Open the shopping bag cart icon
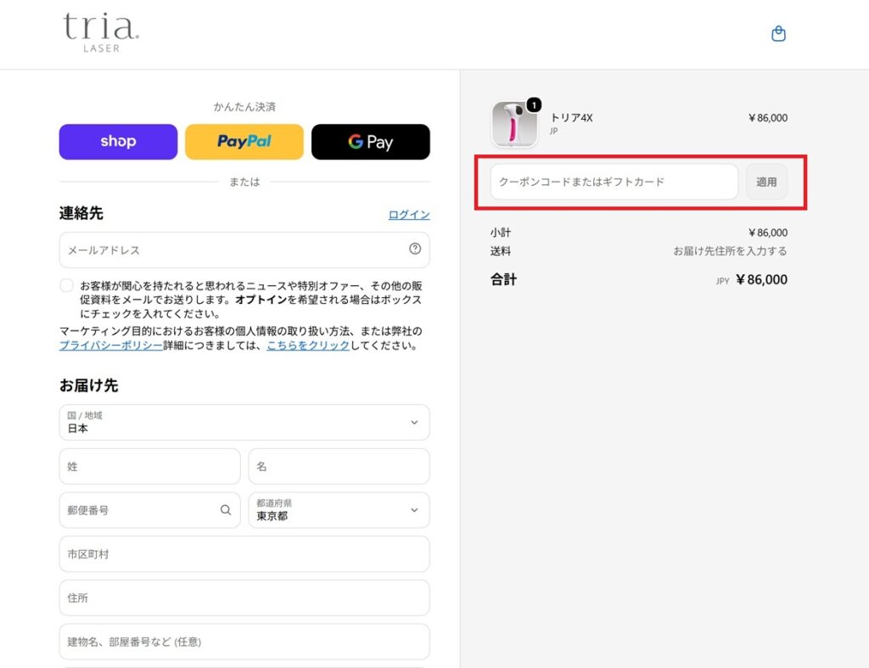This screenshot has height=668, width=869. 778,34
